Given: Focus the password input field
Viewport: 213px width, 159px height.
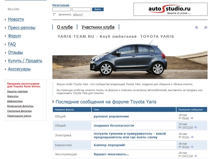Looking at the screenshot, I should click(81, 9).
